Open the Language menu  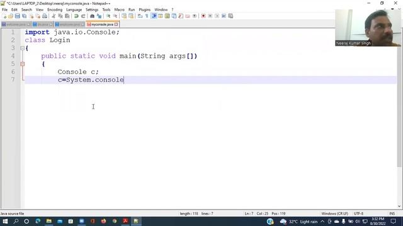(x=74, y=10)
